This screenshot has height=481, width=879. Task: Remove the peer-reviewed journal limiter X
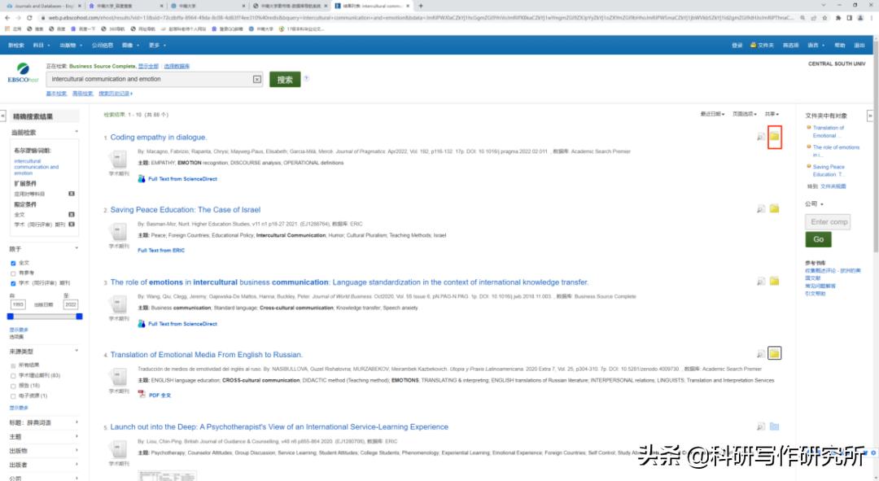71,225
